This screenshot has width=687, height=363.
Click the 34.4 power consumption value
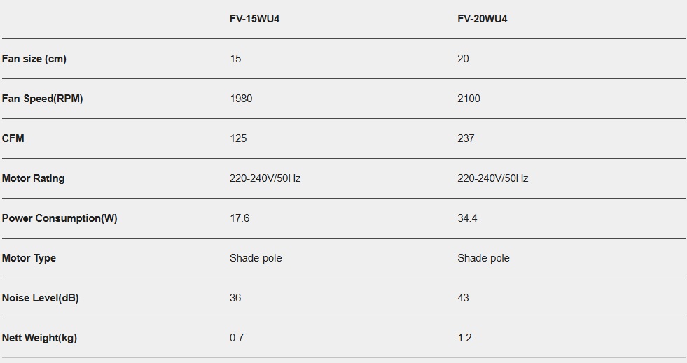coord(468,218)
